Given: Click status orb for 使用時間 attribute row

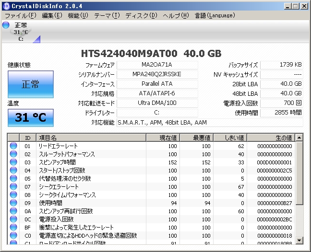Looking at the screenshot, I should pos(13,203).
